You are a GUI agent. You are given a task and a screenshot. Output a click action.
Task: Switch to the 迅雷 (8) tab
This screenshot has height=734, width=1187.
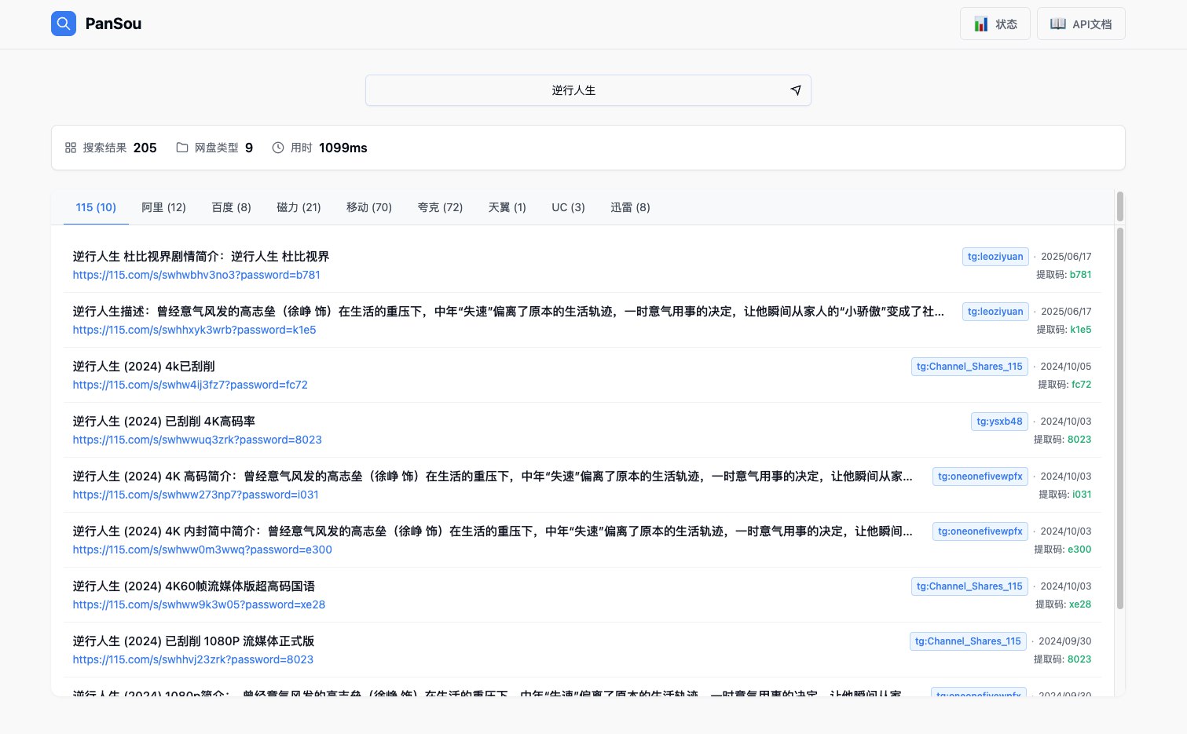point(630,207)
